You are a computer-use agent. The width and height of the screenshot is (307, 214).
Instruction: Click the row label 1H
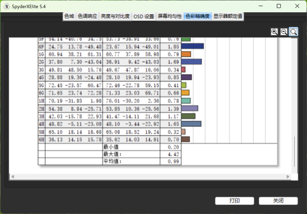[41, 101]
